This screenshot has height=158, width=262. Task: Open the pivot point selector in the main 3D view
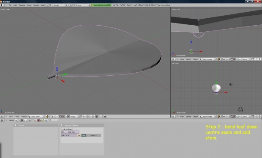point(53,117)
